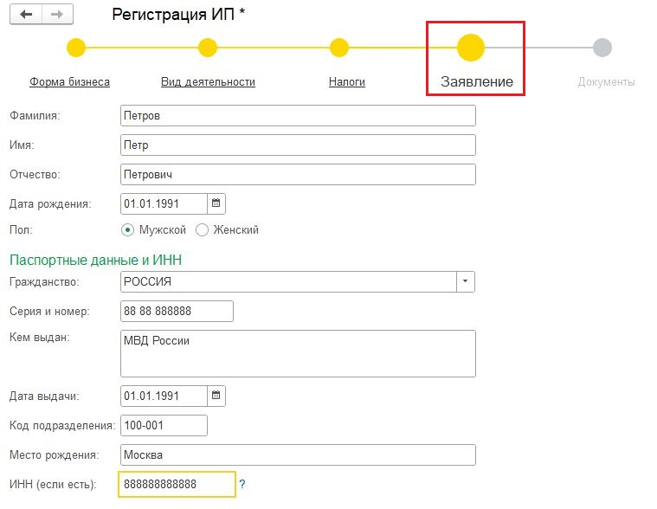This screenshot has width=657, height=509.
Task: Click the ИНН input field
Action: [x=177, y=484]
